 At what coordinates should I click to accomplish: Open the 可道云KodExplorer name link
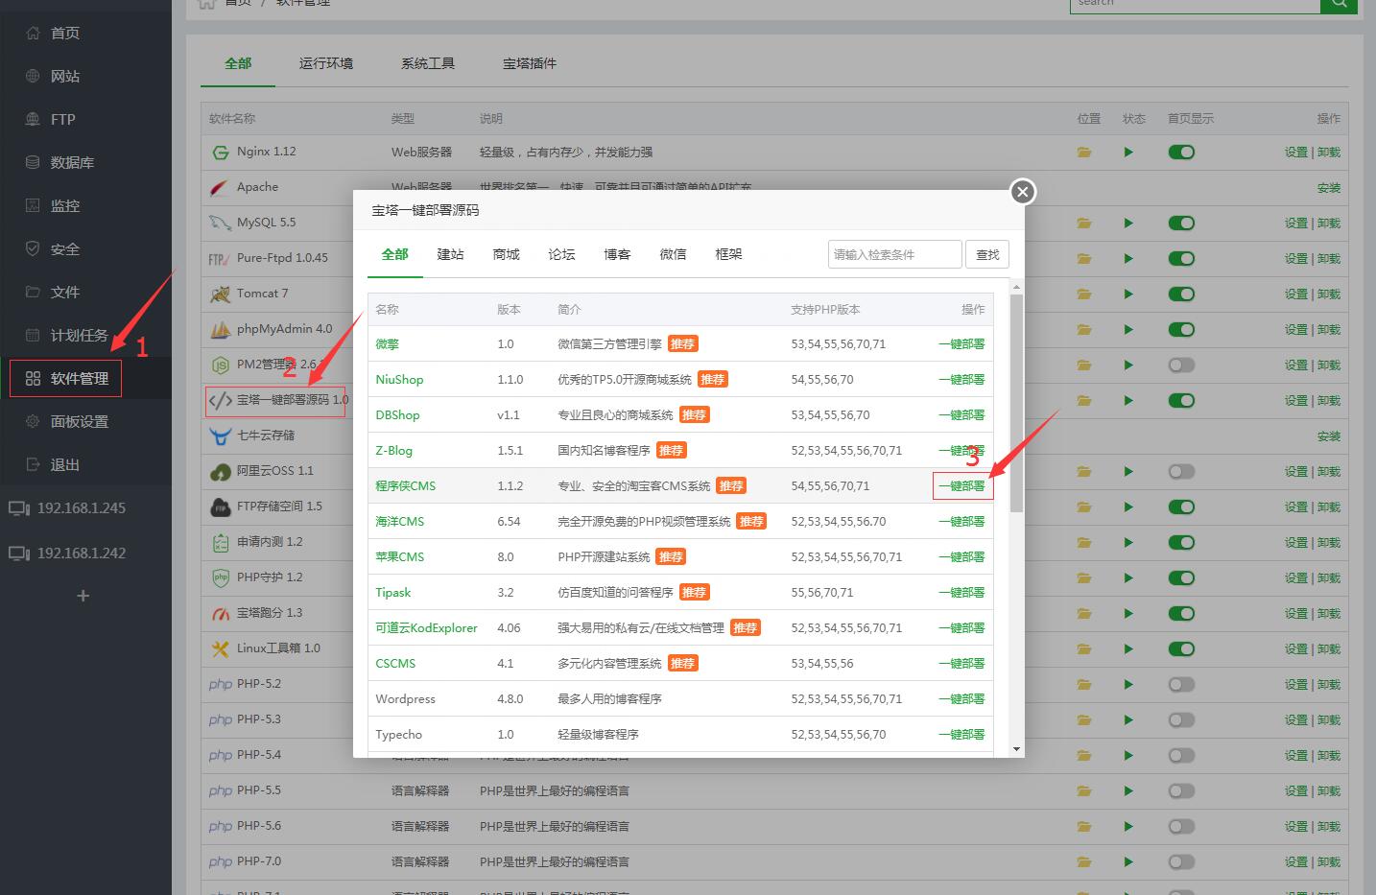[x=427, y=628]
